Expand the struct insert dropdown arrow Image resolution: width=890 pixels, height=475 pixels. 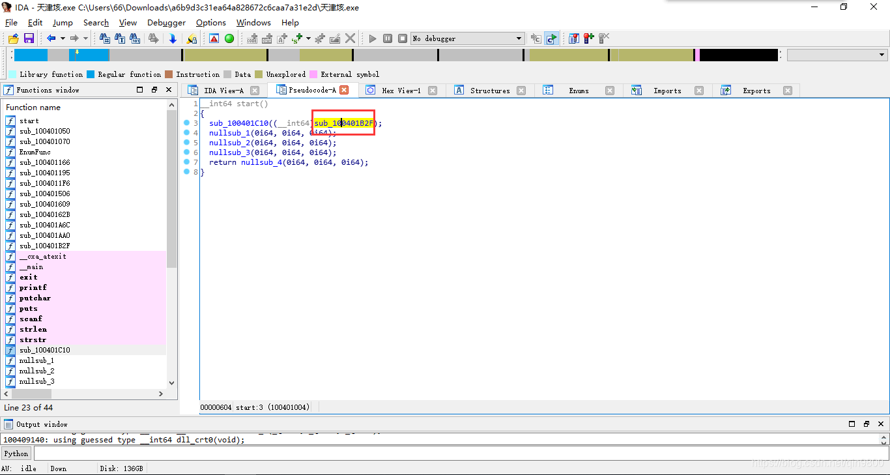(x=308, y=38)
